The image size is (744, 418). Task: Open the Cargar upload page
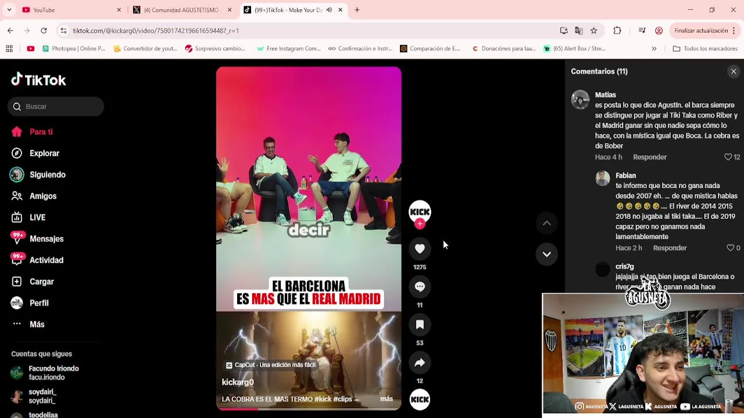tap(33, 282)
